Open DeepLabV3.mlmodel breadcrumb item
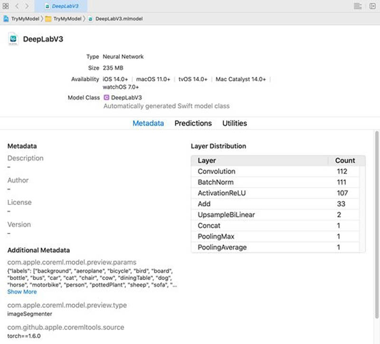 coord(115,19)
